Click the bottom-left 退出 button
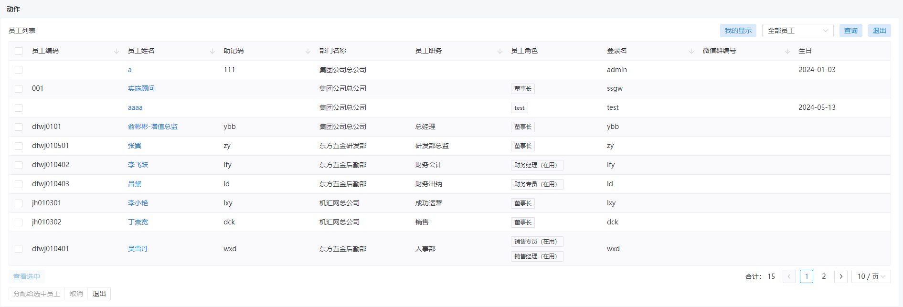The width and height of the screenshot is (903, 307). [x=99, y=294]
